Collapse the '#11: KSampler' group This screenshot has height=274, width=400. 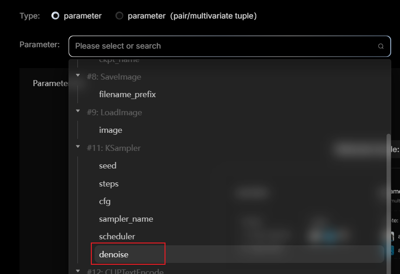pos(78,148)
